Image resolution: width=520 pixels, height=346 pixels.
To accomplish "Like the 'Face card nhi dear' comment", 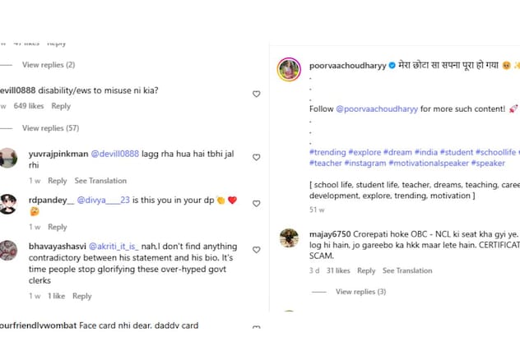I will (256, 328).
